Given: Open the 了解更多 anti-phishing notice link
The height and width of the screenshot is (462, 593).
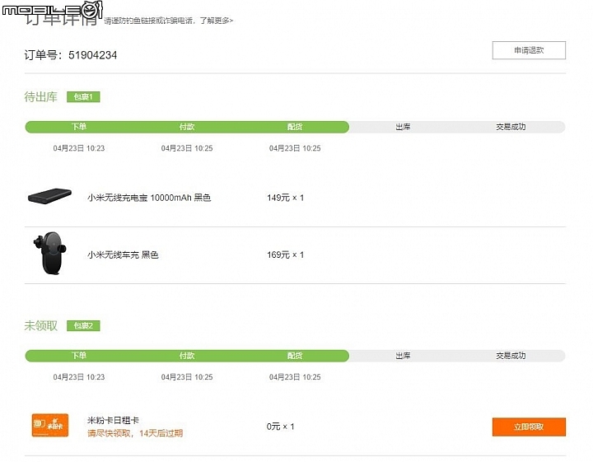Looking at the screenshot, I should [x=217, y=21].
